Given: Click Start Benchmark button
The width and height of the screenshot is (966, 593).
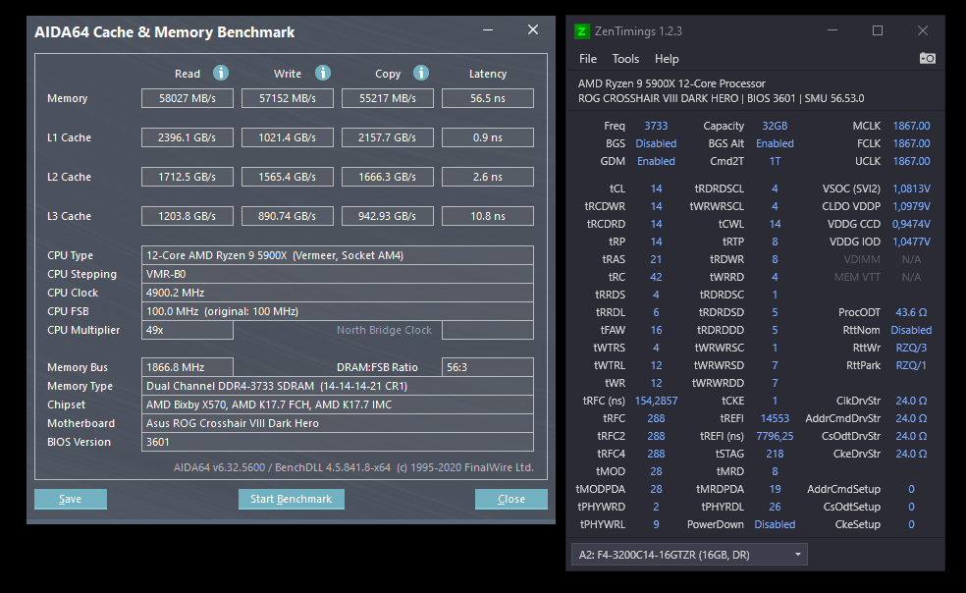Looking at the screenshot, I should coord(291,499).
